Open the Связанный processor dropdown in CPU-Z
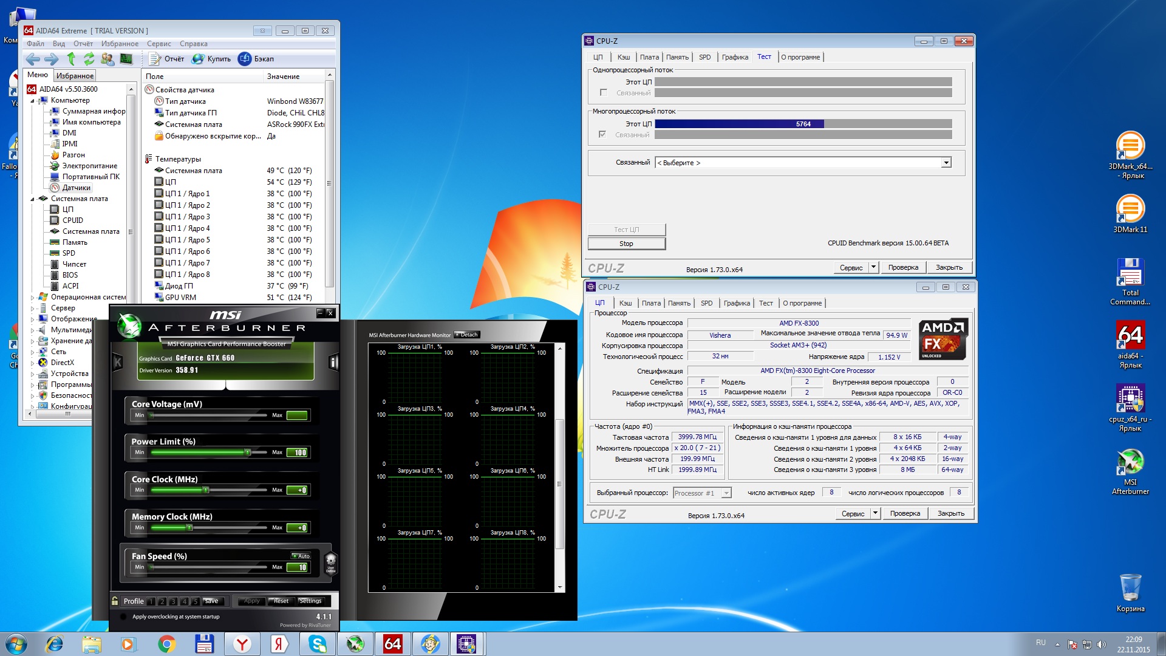Viewport: 1166px width, 656px height. point(946,163)
